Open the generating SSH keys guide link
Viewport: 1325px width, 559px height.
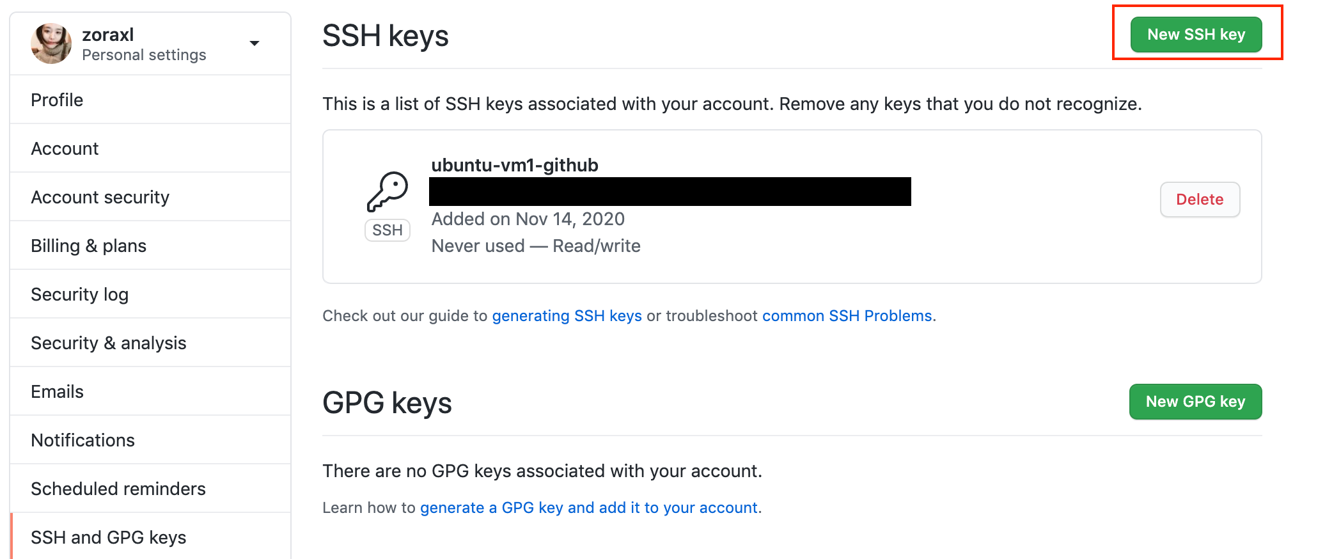(567, 316)
